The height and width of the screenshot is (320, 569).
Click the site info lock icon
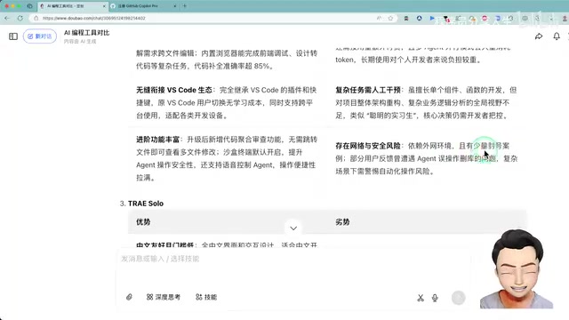(36, 18)
